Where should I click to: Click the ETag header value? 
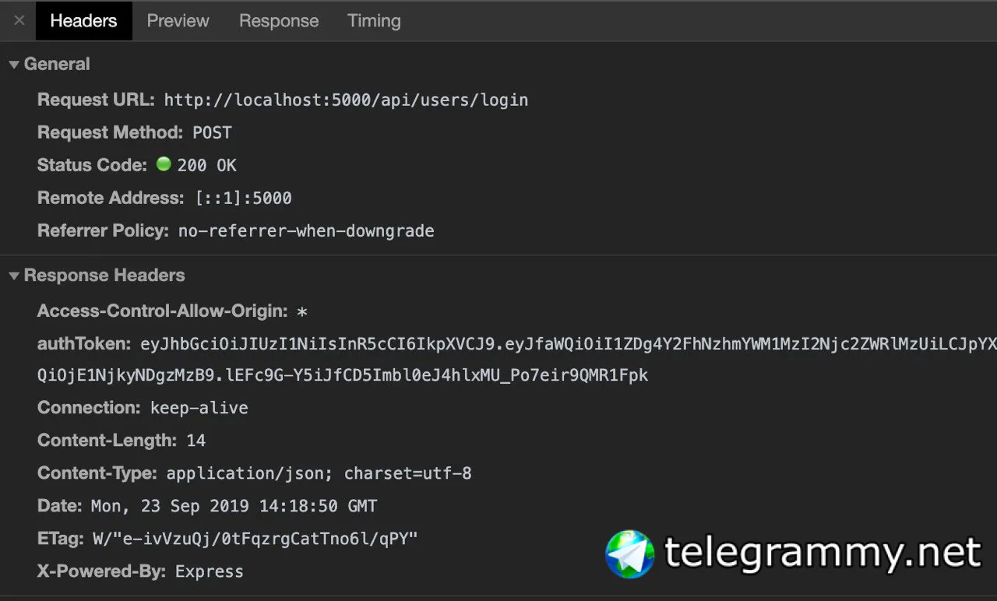(x=255, y=539)
